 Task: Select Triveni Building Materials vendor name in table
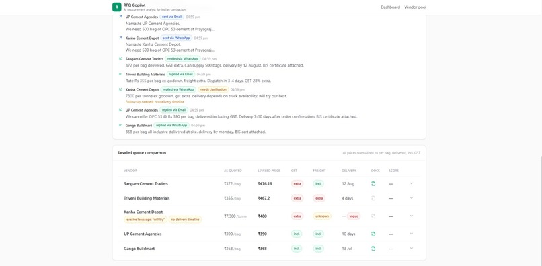point(147,198)
